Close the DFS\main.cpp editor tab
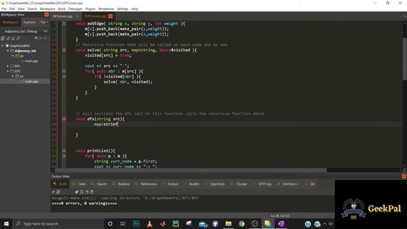Screen dimensions: 407x229 [110, 16]
